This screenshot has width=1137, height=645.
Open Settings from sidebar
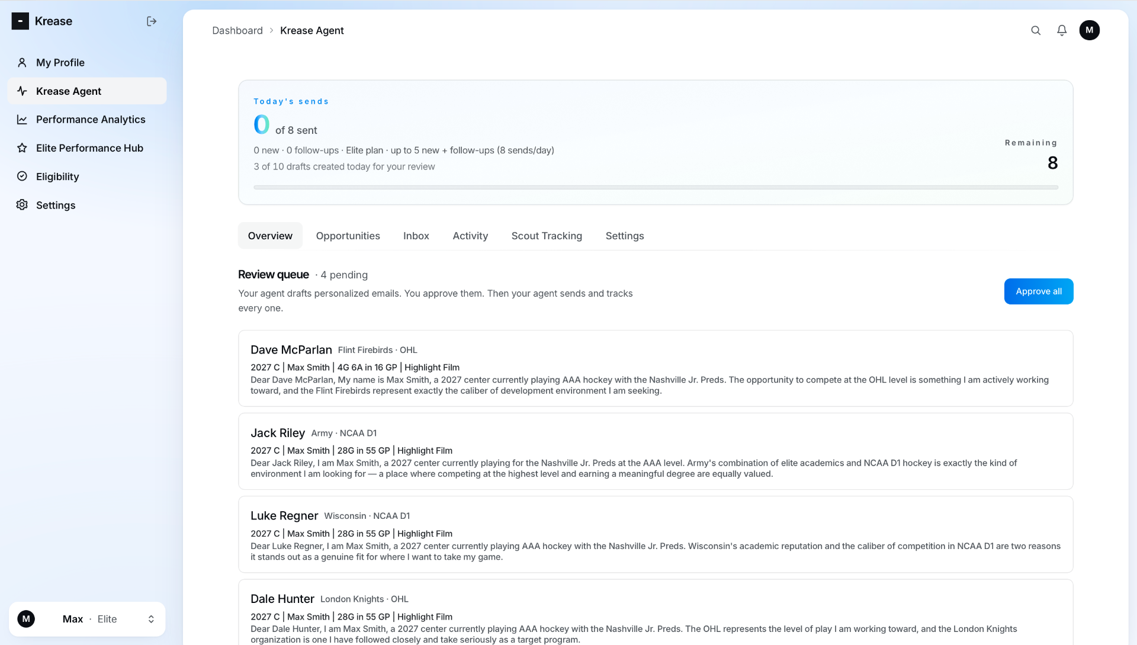pyautogui.click(x=87, y=205)
